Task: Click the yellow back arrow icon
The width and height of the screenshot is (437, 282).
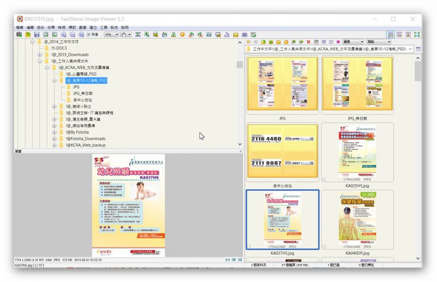Action: pyautogui.click(x=249, y=42)
